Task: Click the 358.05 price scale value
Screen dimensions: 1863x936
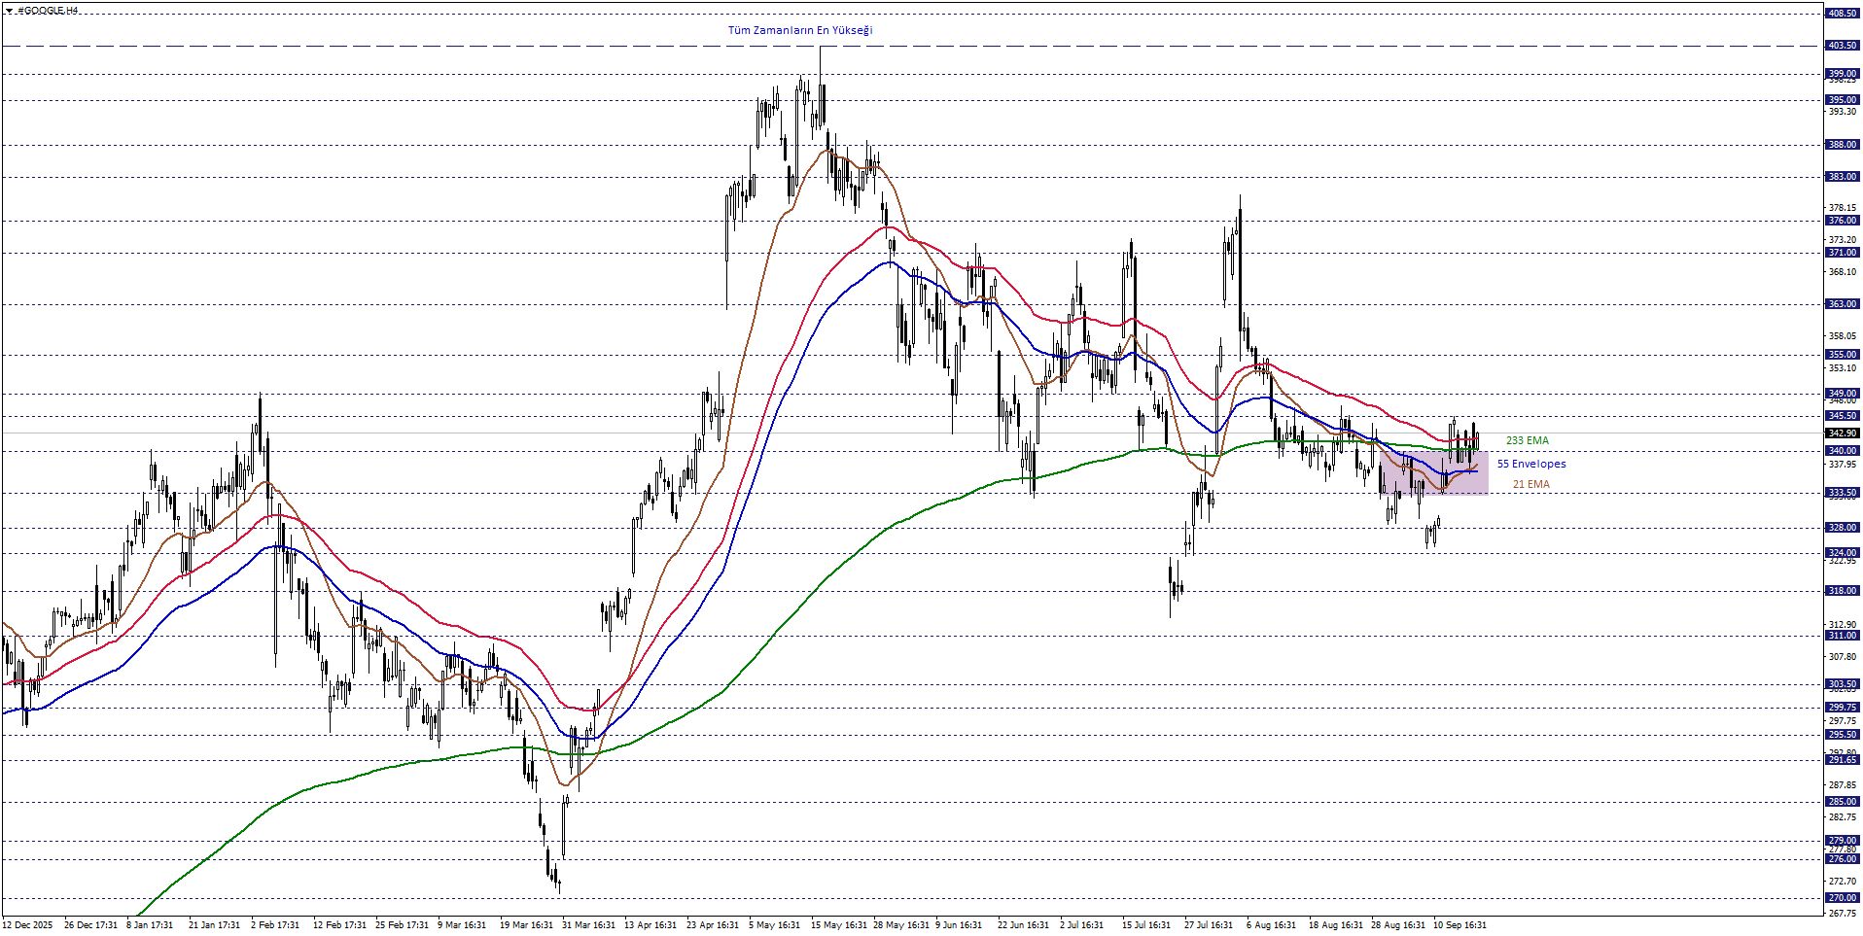Action: tap(1843, 336)
